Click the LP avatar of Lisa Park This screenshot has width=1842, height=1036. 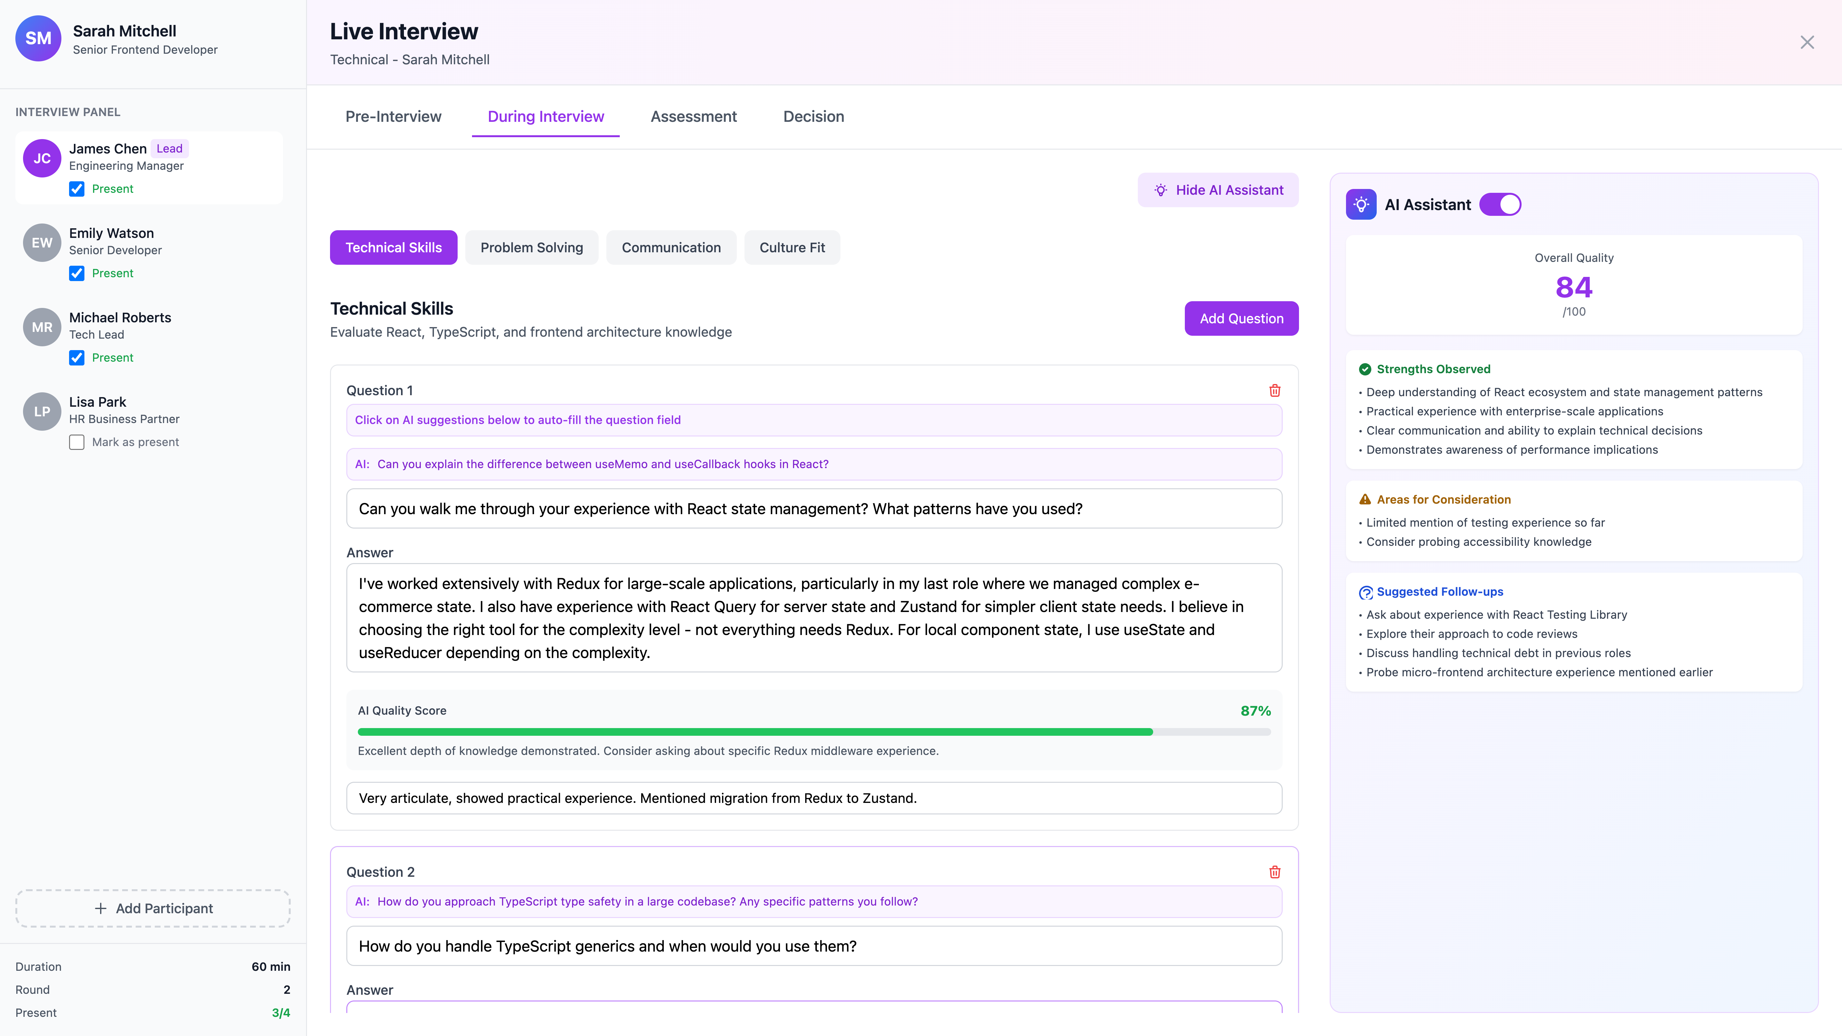[42, 411]
